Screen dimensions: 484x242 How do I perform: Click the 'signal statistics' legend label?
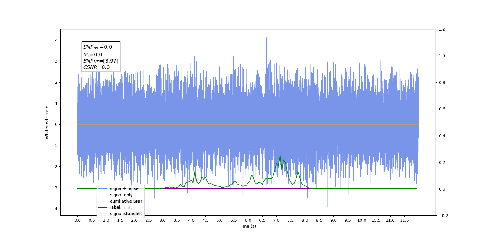[126, 214]
